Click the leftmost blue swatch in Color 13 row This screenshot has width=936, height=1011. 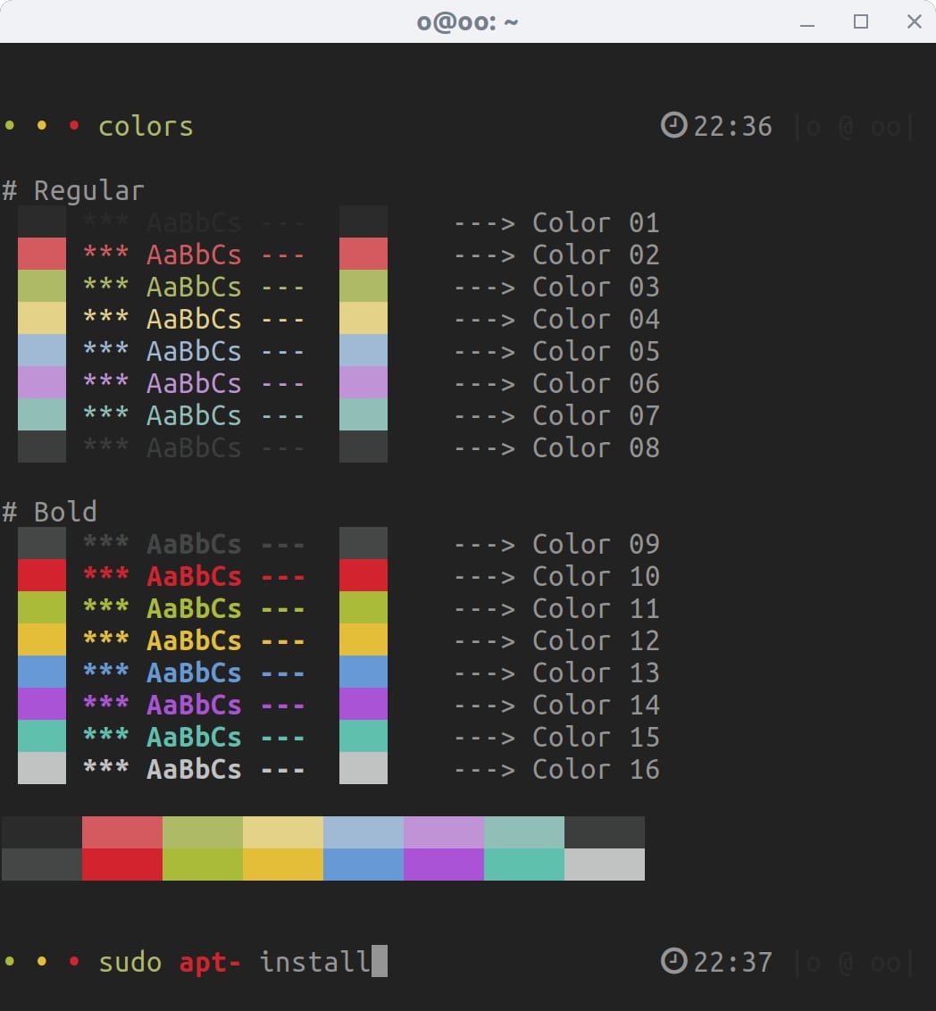click(42, 672)
